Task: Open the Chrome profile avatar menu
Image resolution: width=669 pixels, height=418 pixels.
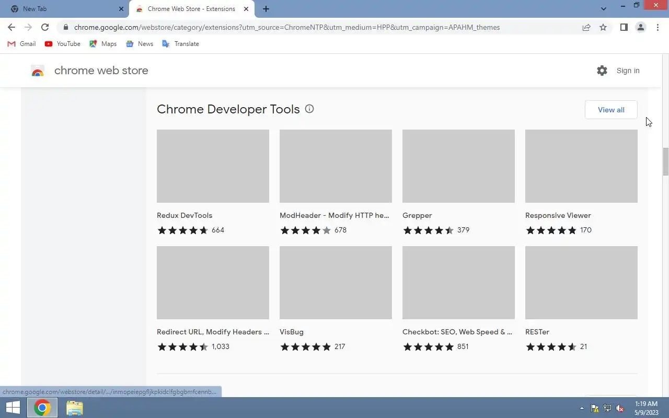Action: (x=640, y=27)
